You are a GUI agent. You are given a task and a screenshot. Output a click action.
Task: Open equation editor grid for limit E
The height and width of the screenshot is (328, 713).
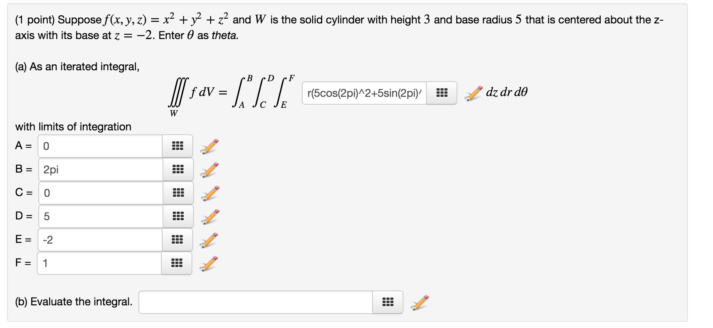click(x=177, y=240)
